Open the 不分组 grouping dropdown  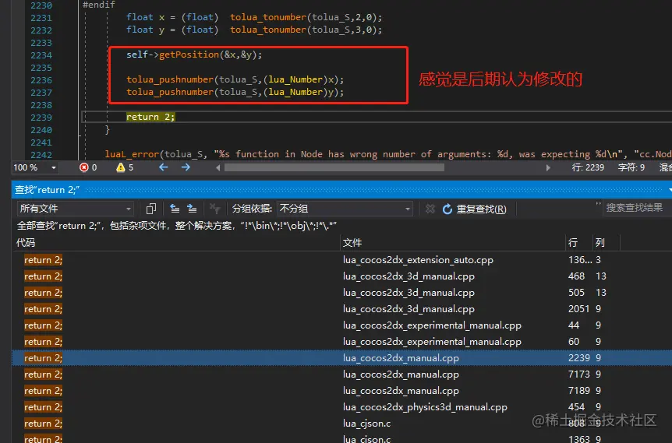[345, 209]
